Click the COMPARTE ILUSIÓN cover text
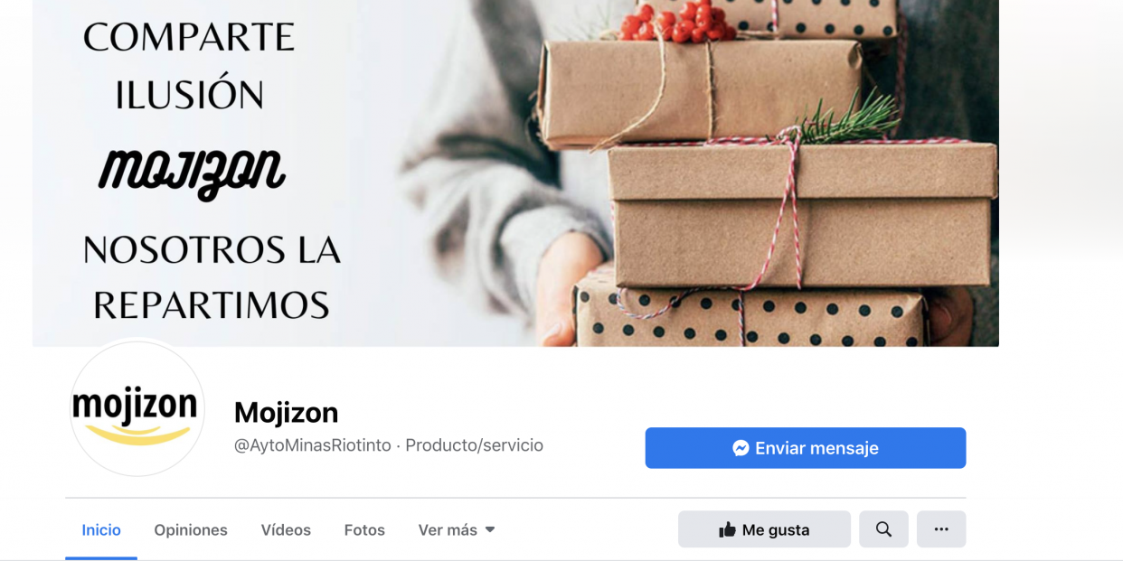1123x561 pixels. (x=189, y=66)
